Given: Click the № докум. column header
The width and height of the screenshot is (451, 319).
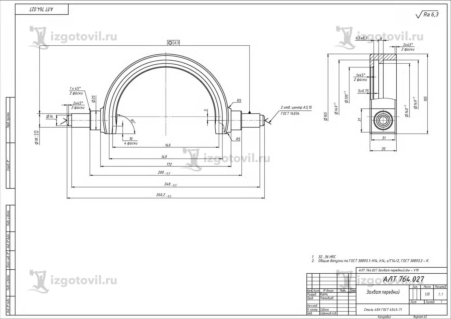Looking at the screenshot, I should click(328, 290).
